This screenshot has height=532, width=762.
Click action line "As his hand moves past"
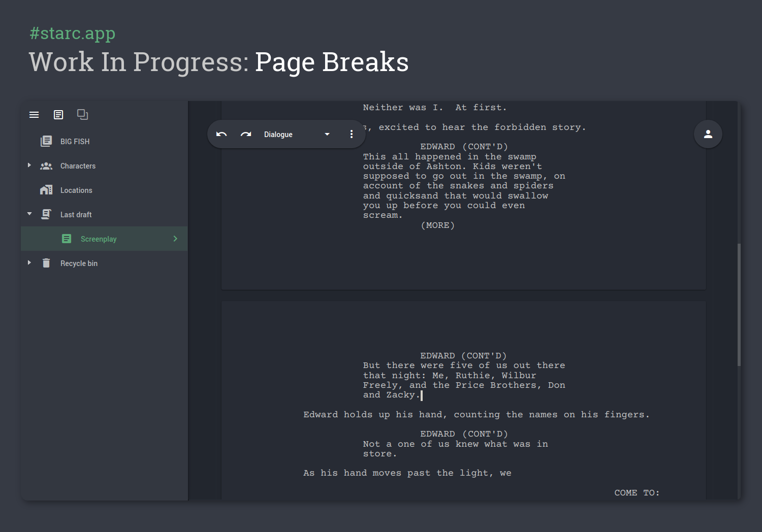[x=407, y=473]
